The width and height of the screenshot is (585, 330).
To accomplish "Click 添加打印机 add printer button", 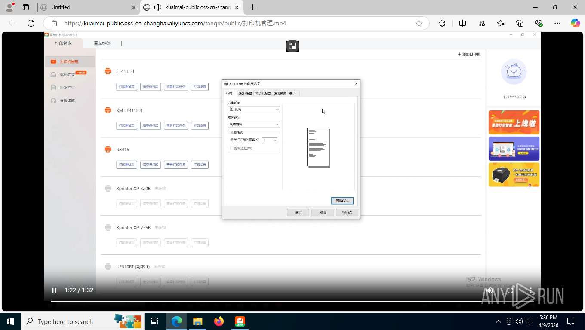I will 469,55.
